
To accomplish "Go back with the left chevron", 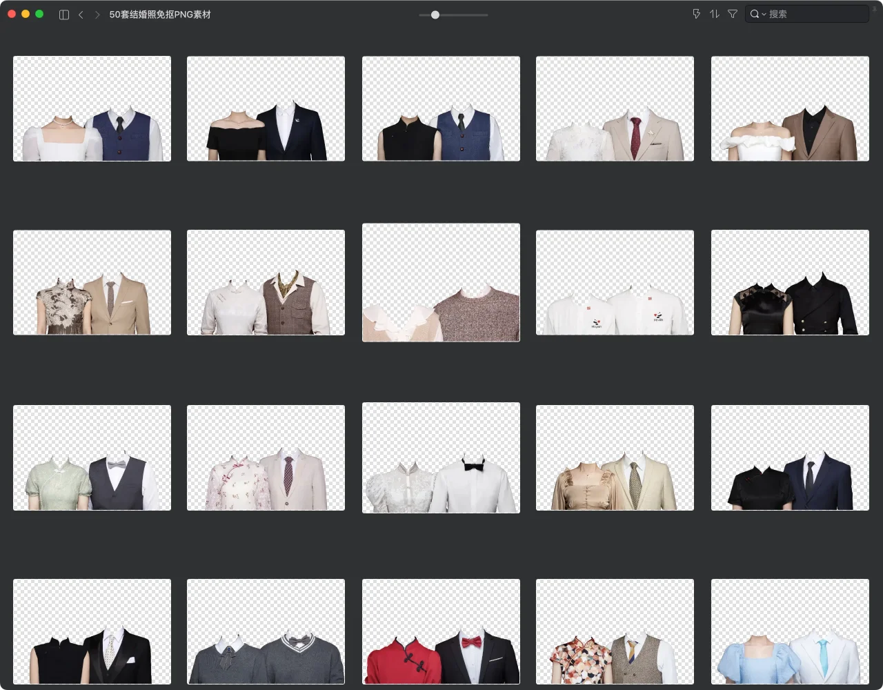I will (x=81, y=14).
